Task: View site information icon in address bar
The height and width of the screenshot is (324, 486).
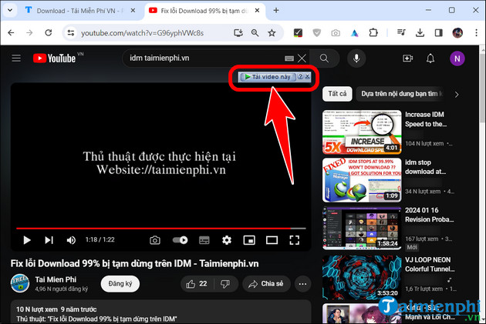Action: pos(71,32)
